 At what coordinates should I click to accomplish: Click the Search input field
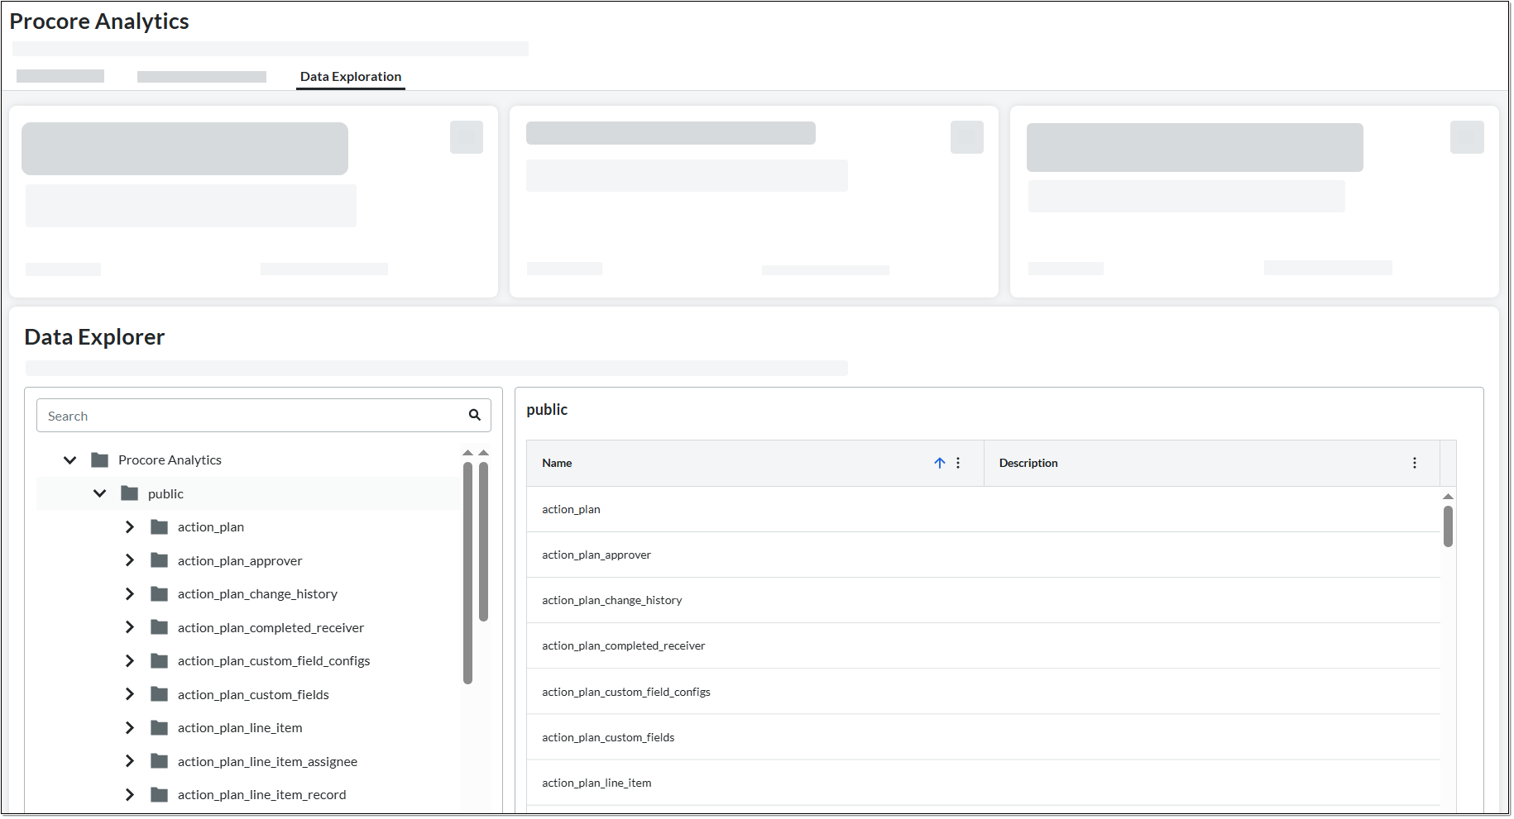point(264,416)
